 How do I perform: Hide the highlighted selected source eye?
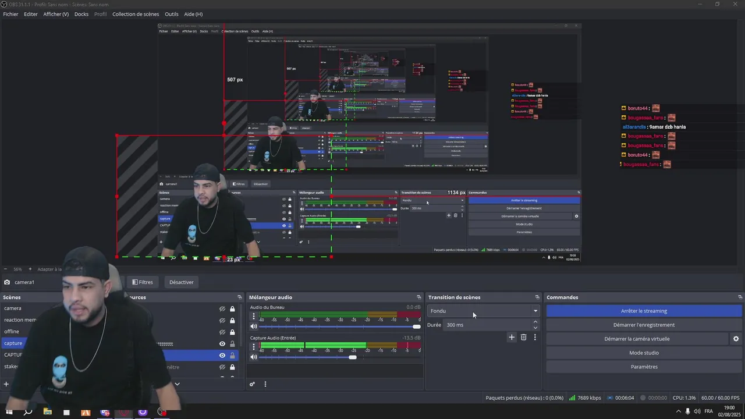click(x=222, y=356)
